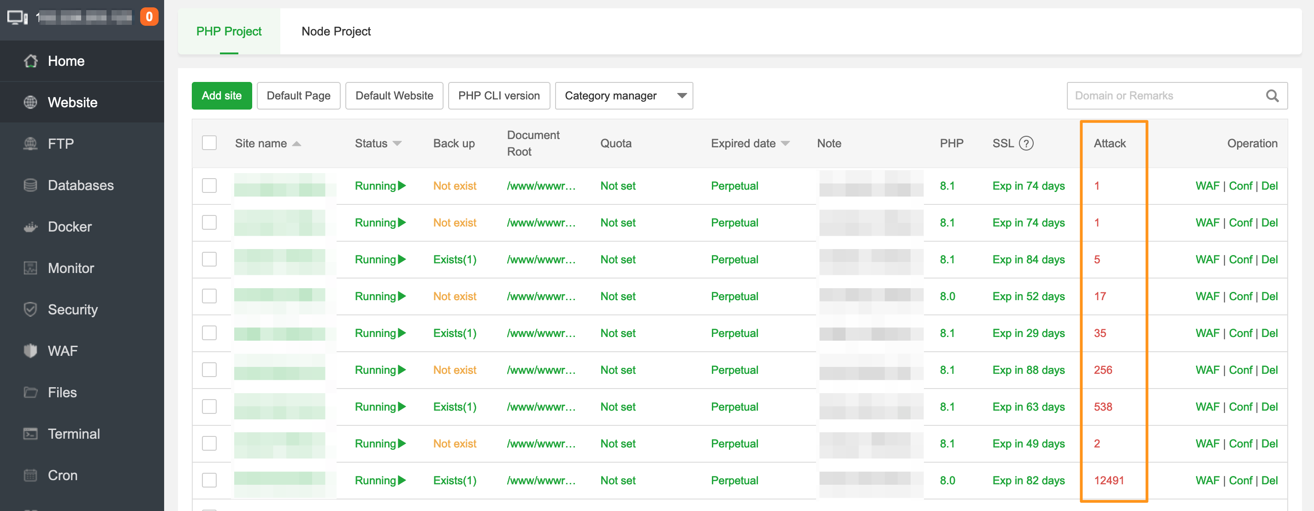Switch to the Node Project tab
Viewport: 1314px width, 511px height.
(336, 31)
